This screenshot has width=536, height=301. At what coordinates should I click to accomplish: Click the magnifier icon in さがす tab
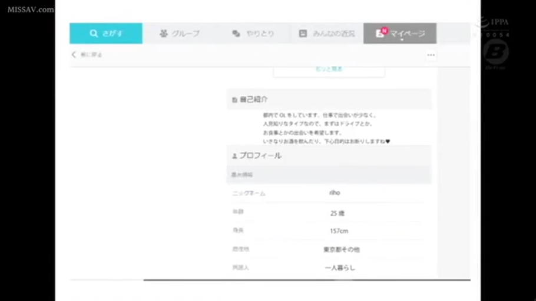tap(94, 34)
